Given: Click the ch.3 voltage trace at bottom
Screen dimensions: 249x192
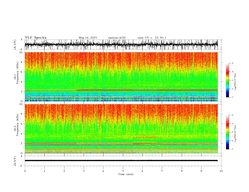Looking at the screenshot, I should click(121, 161).
